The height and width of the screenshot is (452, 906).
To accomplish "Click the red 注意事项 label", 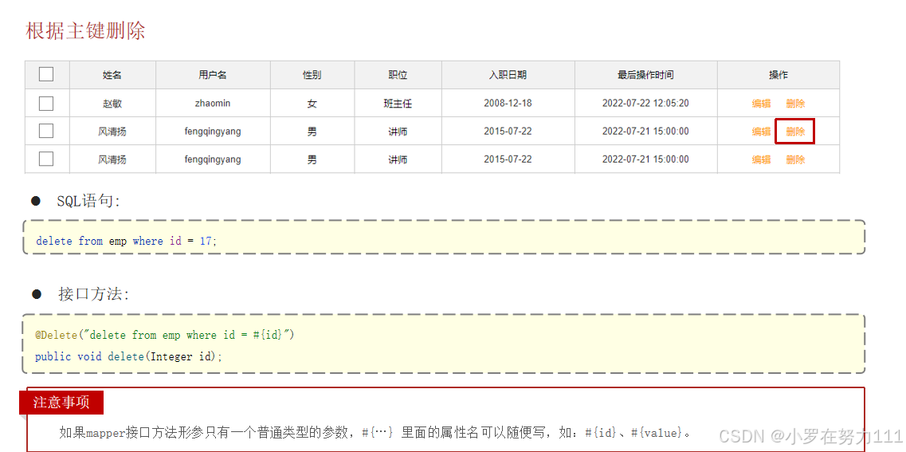I will pyautogui.click(x=61, y=403).
